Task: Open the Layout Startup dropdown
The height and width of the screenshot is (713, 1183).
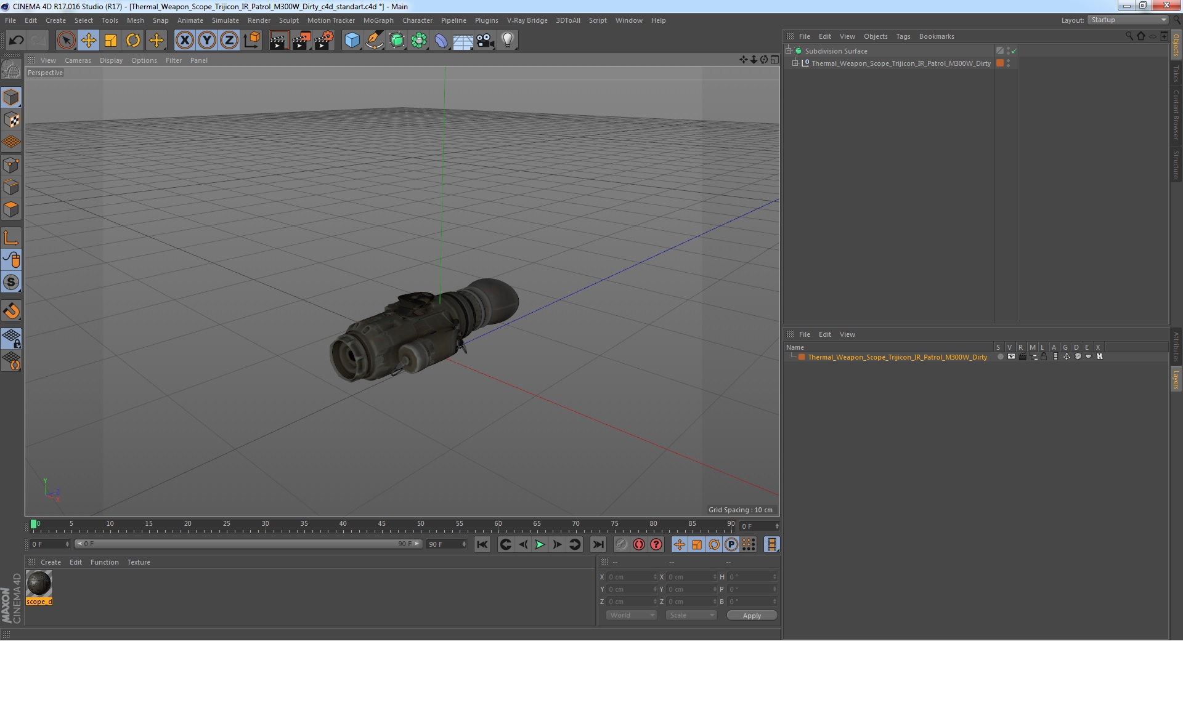Action: click(1128, 20)
